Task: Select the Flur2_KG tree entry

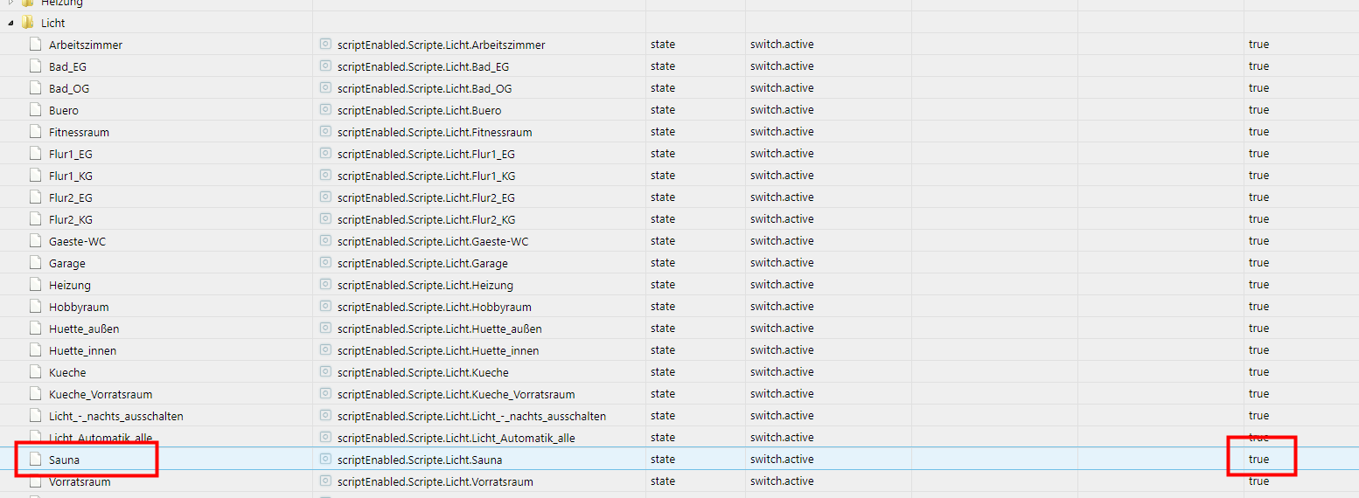Action: tap(71, 219)
